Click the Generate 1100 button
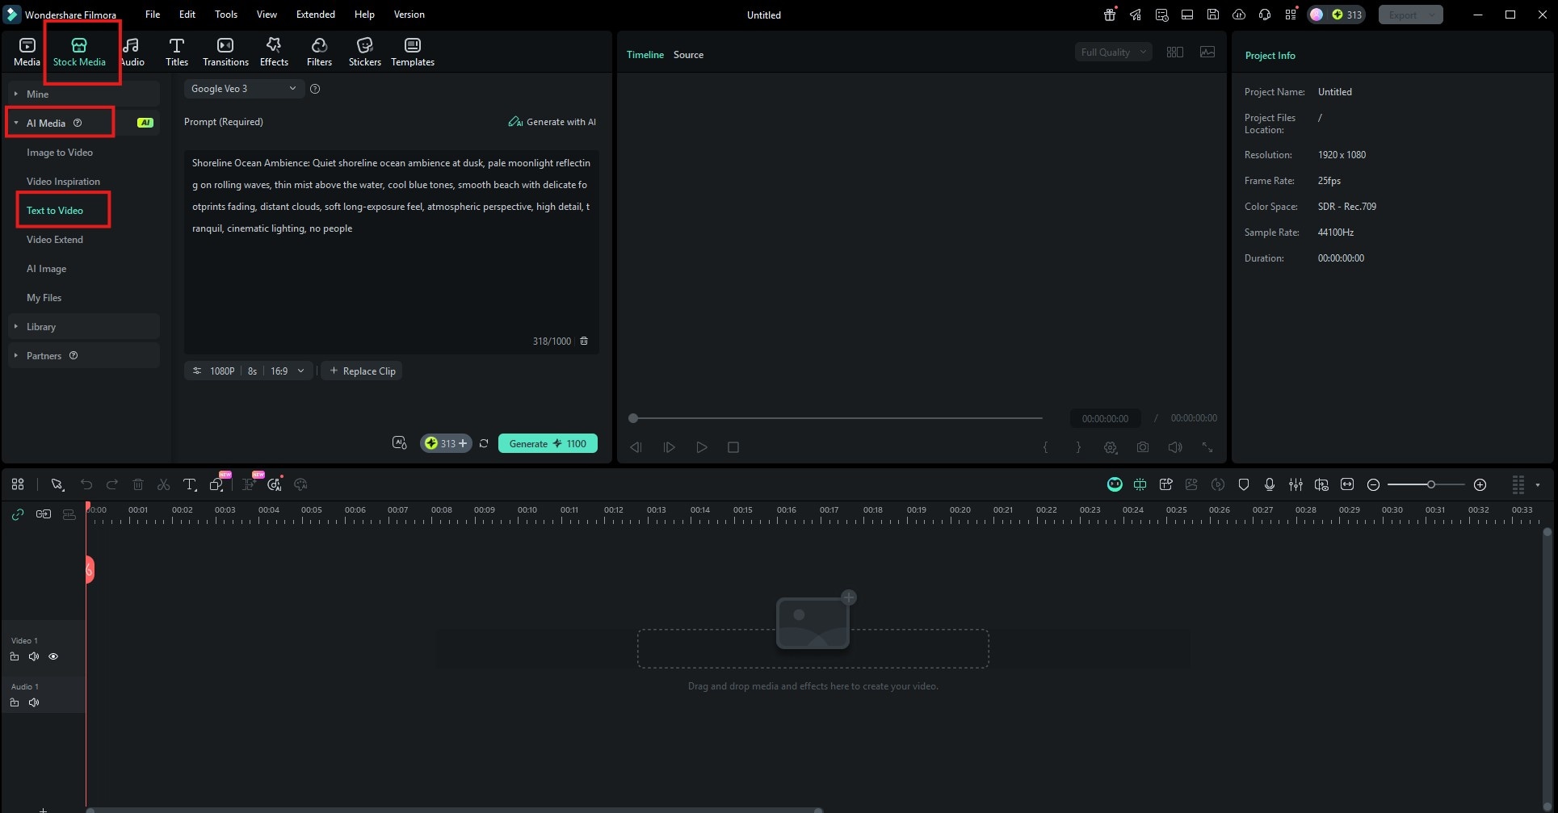1558x813 pixels. point(548,443)
